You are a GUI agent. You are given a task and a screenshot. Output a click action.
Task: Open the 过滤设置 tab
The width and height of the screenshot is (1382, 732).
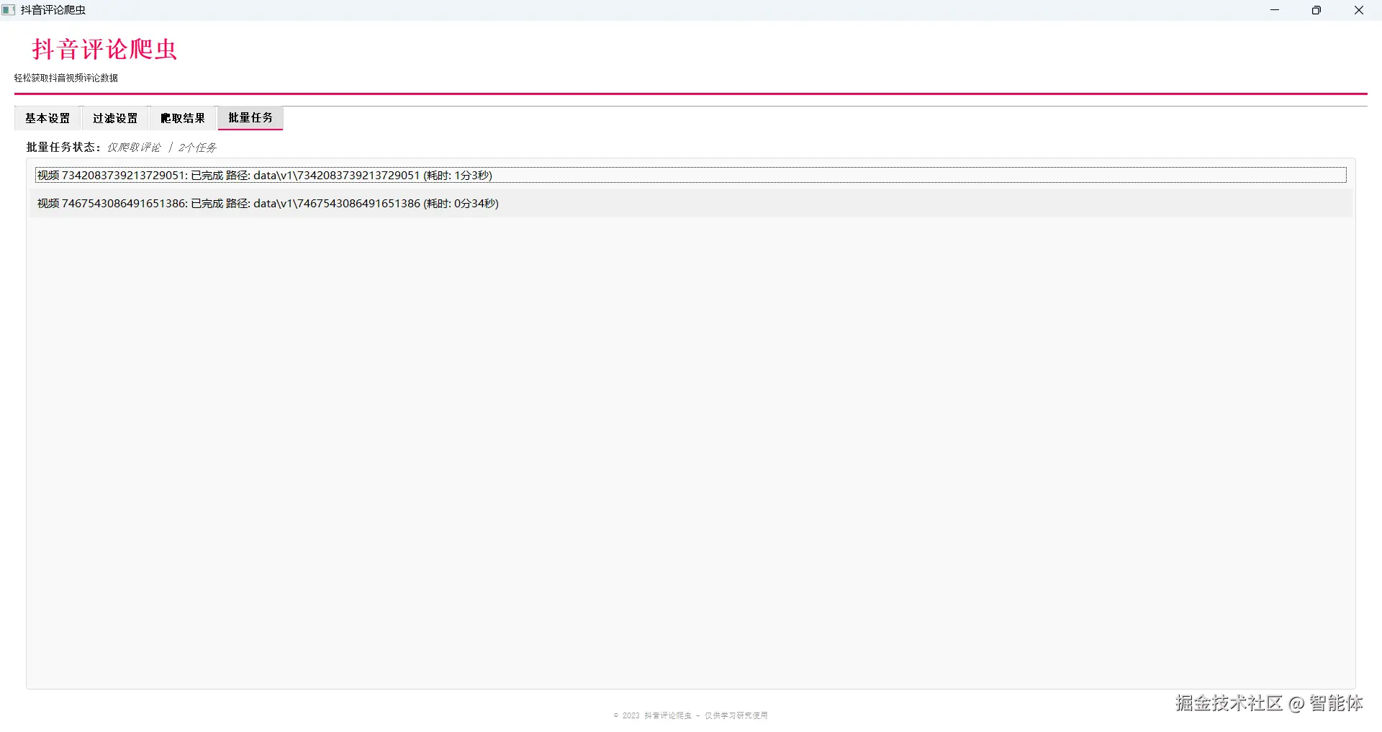click(x=115, y=118)
